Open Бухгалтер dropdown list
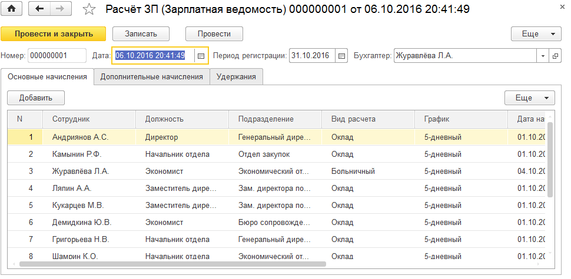The width and height of the screenshot is (571, 279). click(543, 56)
